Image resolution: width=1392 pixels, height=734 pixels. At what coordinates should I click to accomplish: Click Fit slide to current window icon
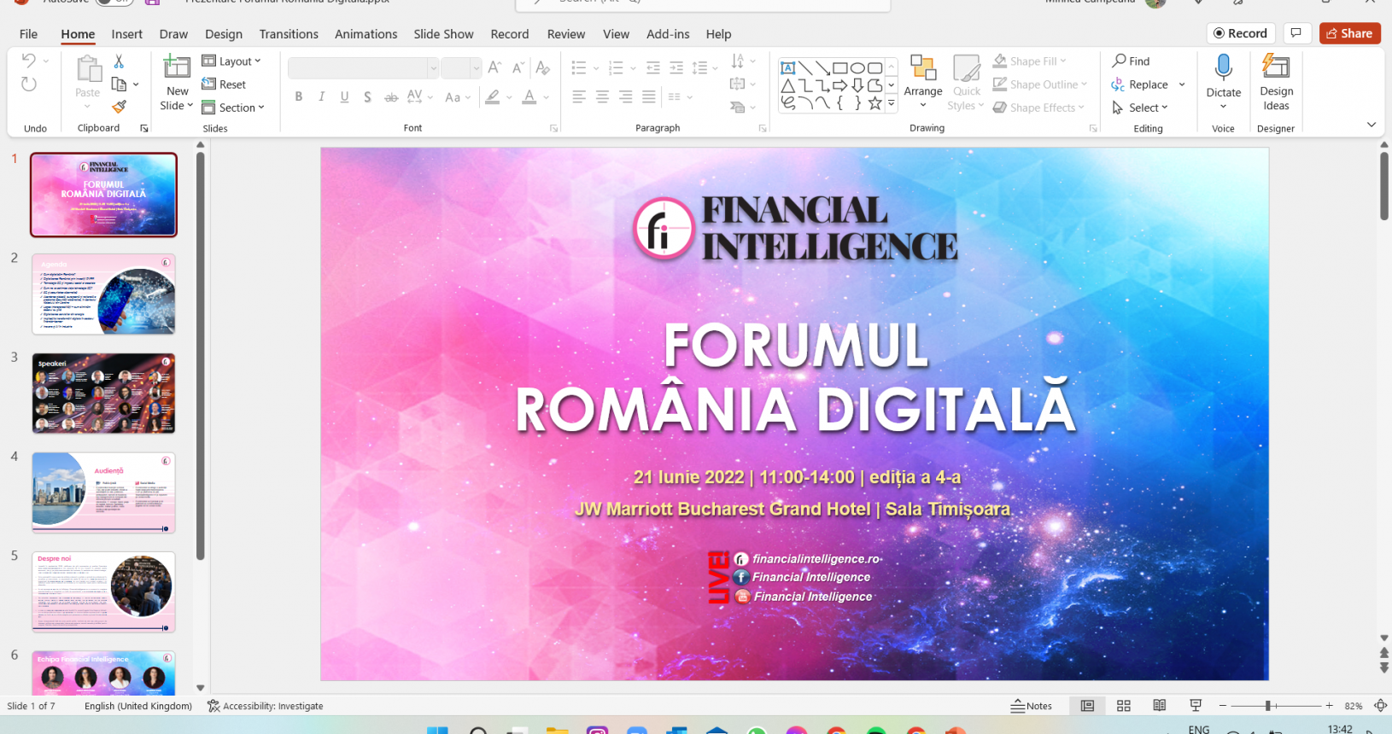point(1380,706)
